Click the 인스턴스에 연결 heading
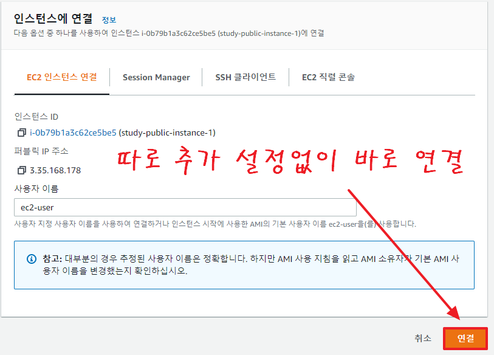This screenshot has height=355, width=494. (x=53, y=19)
